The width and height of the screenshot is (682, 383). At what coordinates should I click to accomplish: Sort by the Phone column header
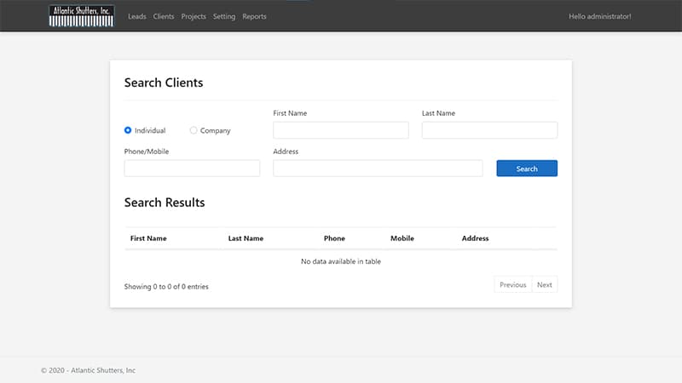pyautogui.click(x=334, y=238)
